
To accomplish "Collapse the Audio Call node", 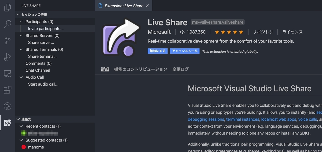I will click(21, 77).
